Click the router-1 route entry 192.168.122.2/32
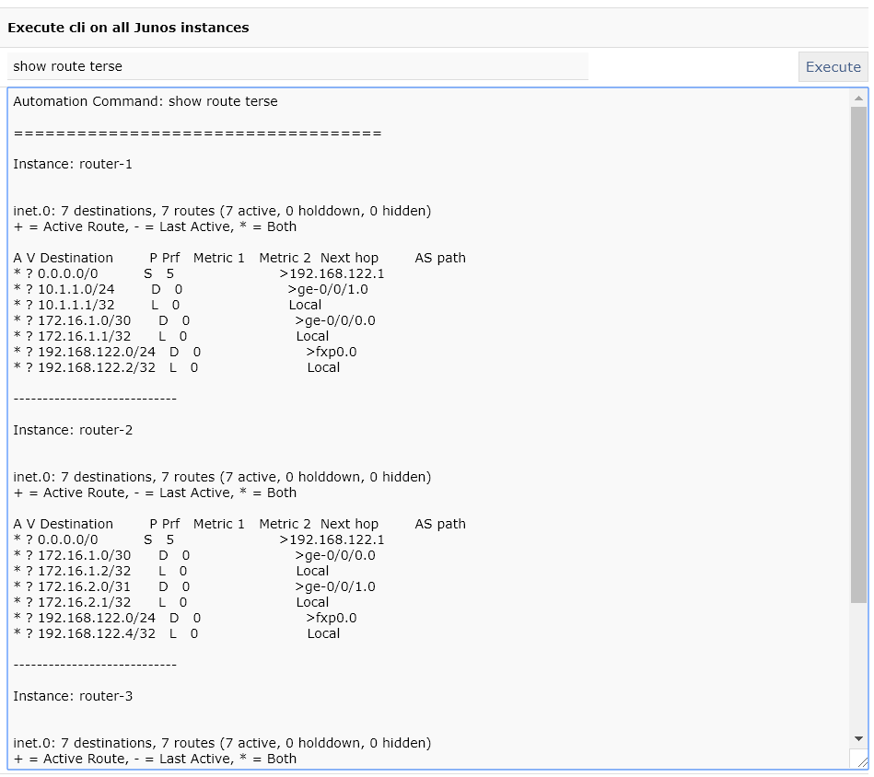Image resolution: width=874 pixels, height=777 pixels. [x=97, y=367]
